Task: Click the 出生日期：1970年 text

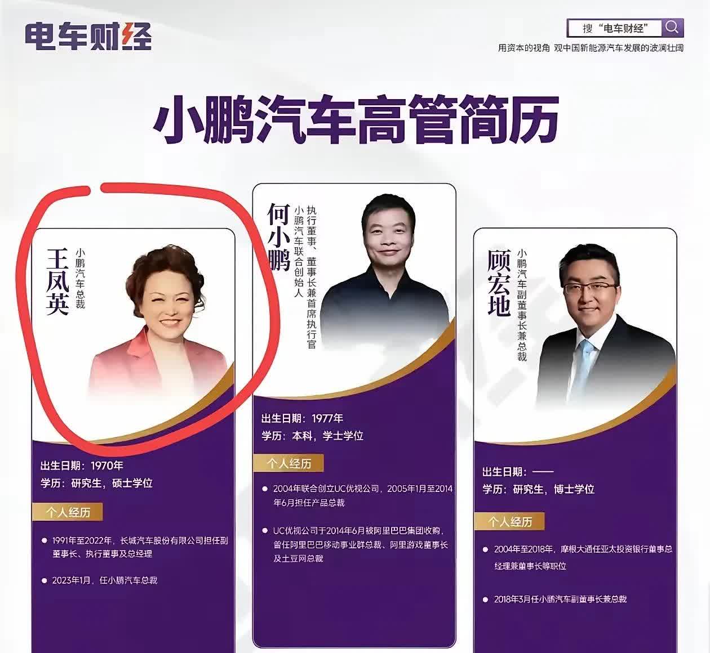Action: point(82,466)
